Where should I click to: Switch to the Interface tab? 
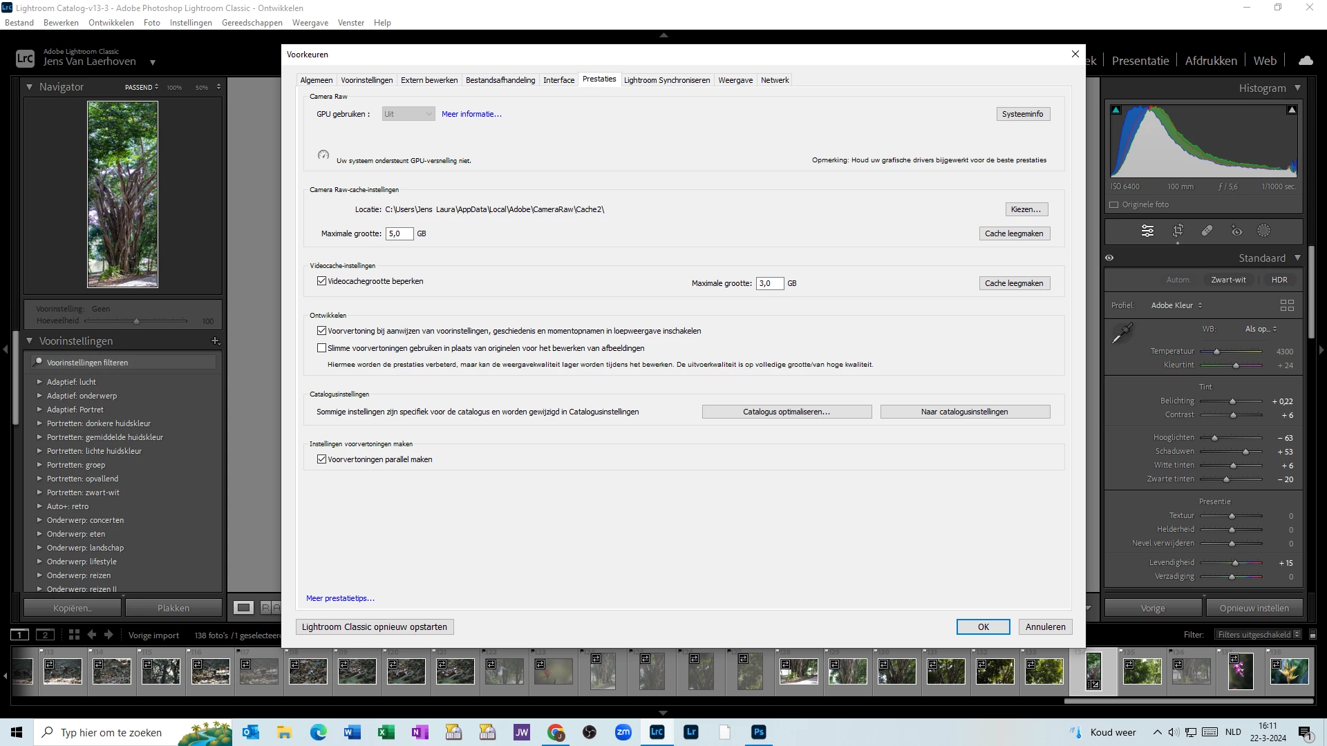[x=558, y=80]
